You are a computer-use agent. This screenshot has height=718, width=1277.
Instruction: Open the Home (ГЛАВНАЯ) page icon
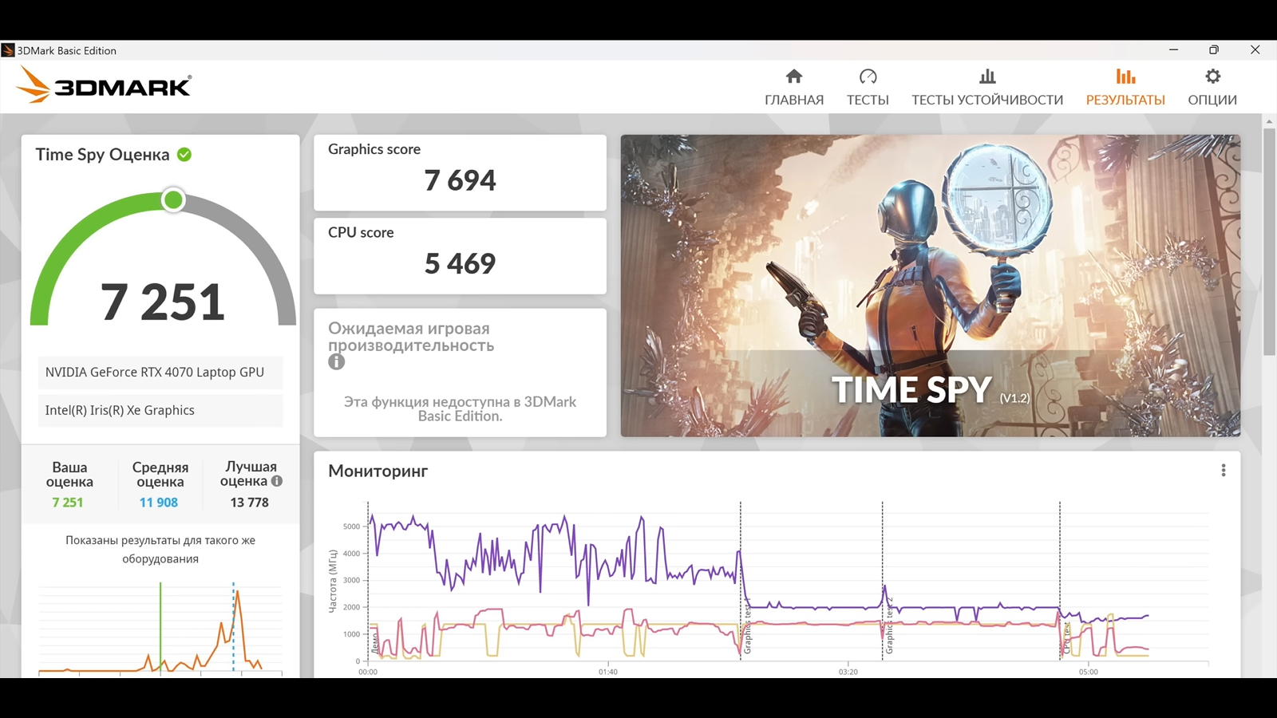793,77
